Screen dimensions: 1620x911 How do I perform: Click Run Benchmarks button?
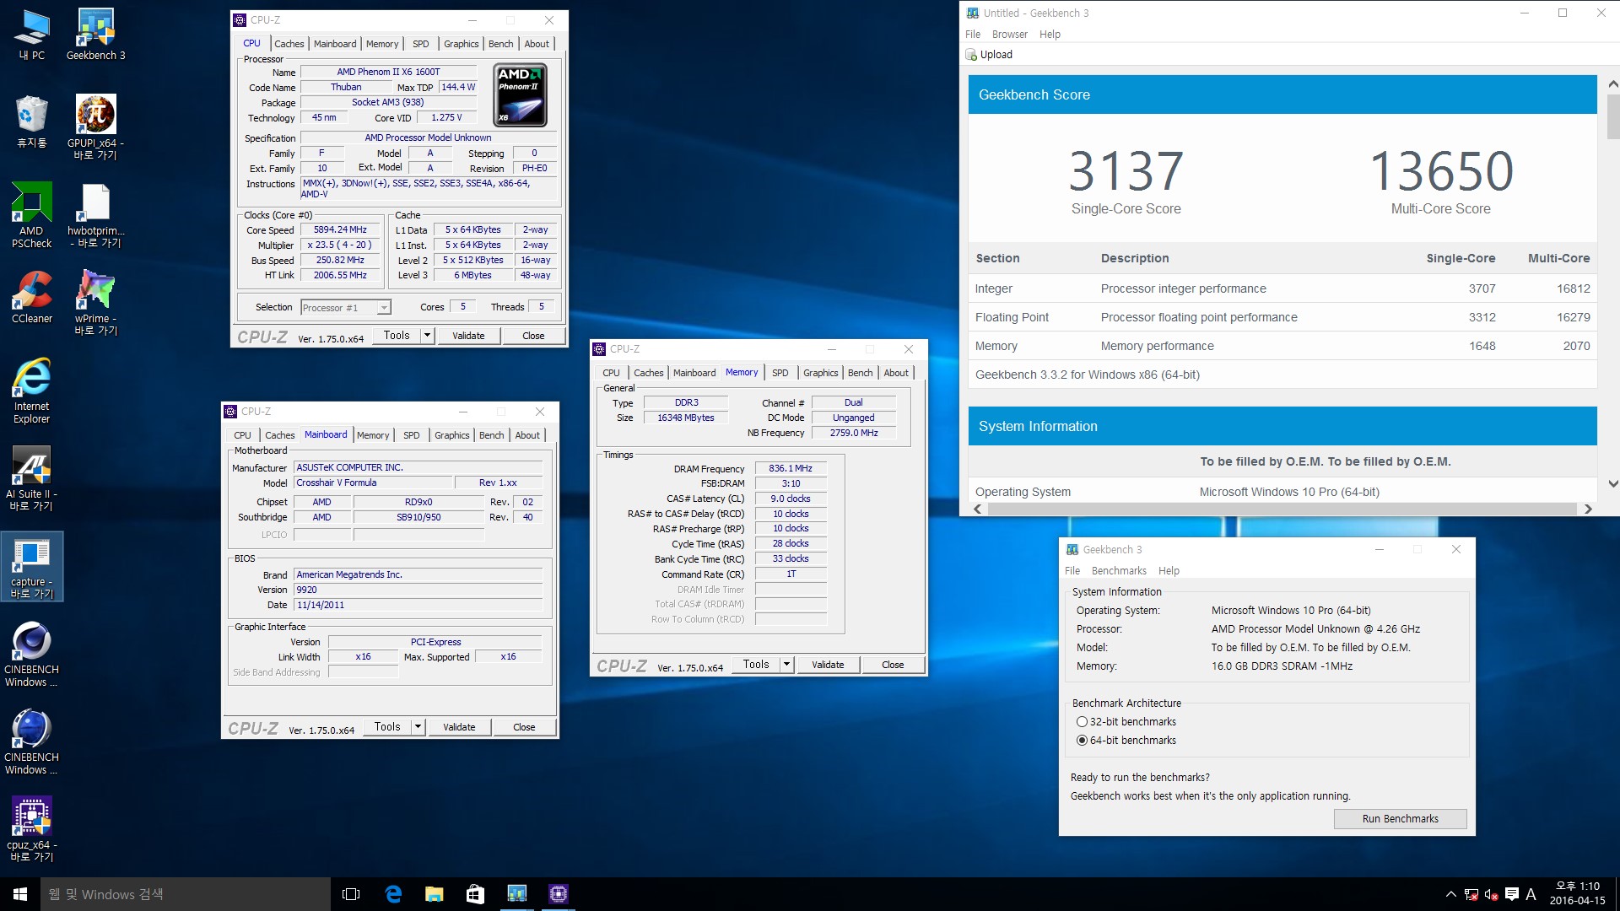click(1400, 819)
